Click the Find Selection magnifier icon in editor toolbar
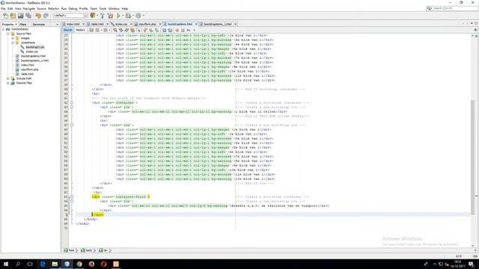 (x=115, y=30)
